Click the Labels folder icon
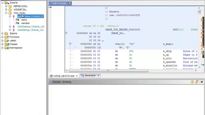The height and width of the screenshot is (115, 205). pos(6,41)
